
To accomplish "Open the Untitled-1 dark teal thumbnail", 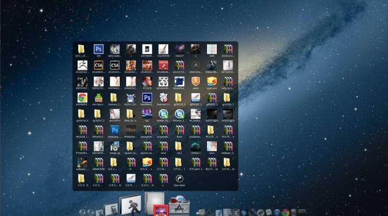I will click(x=195, y=146).
